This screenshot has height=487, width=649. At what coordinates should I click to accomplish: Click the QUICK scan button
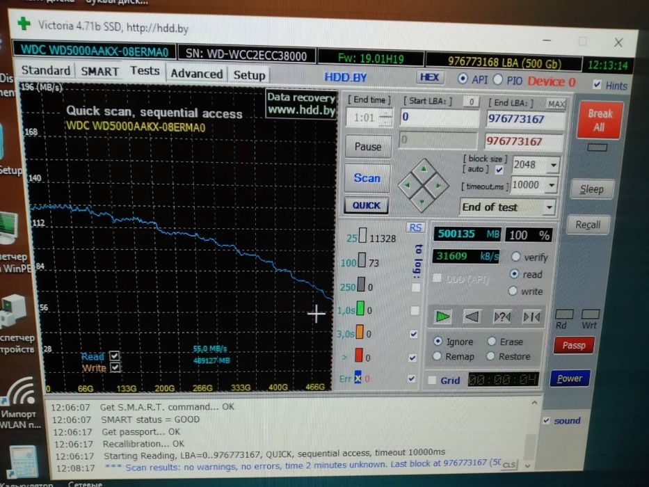click(366, 205)
